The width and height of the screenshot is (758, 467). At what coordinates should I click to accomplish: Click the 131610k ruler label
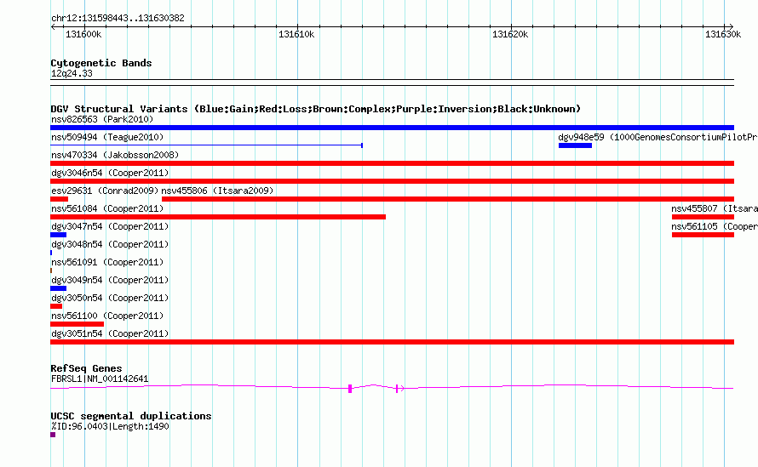click(296, 34)
